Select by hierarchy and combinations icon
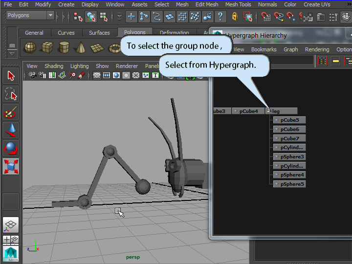 (x=78, y=17)
